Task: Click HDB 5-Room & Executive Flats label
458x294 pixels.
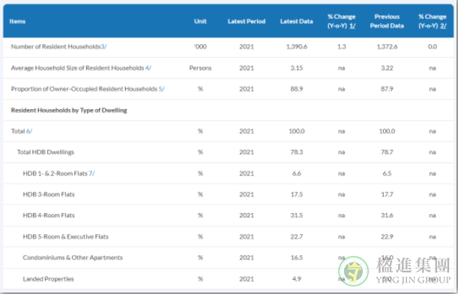Action: pos(66,236)
